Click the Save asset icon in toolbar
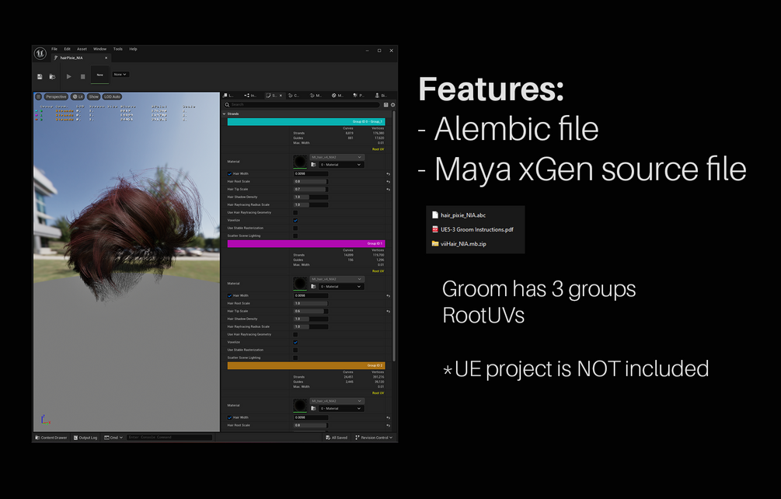 coord(40,76)
